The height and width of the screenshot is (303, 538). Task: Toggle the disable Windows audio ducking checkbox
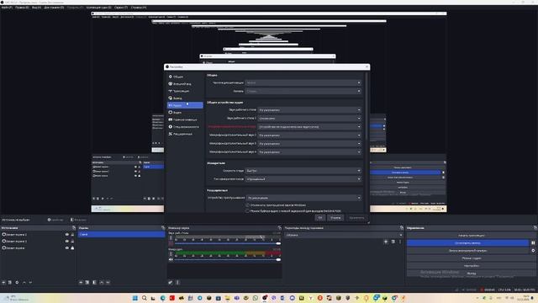coord(248,205)
